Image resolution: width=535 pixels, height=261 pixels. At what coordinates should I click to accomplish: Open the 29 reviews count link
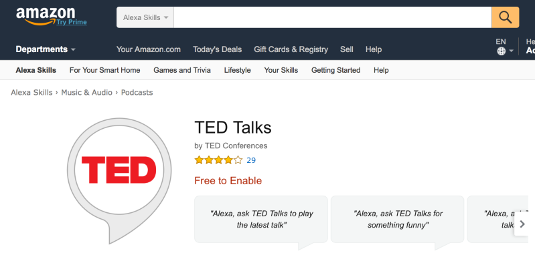point(251,160)
